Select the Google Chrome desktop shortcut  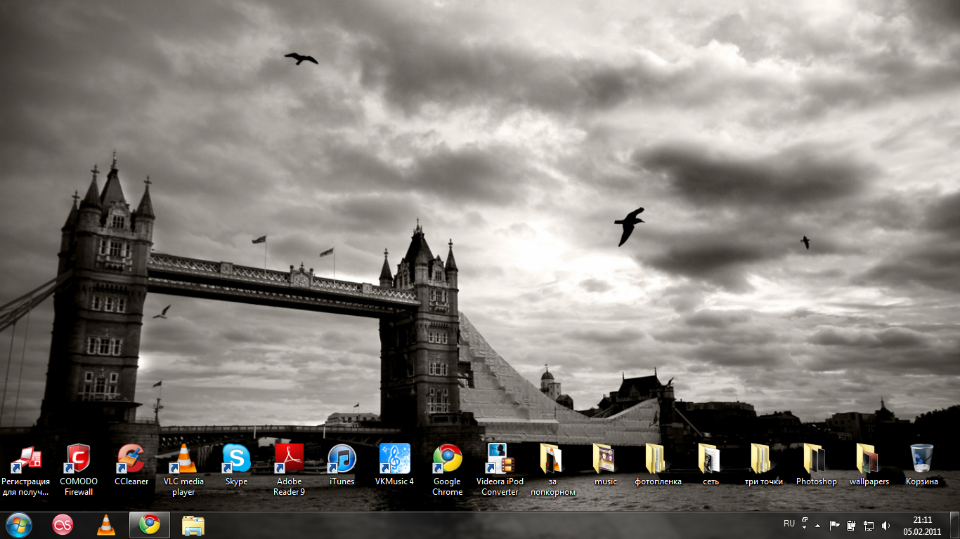447,470
